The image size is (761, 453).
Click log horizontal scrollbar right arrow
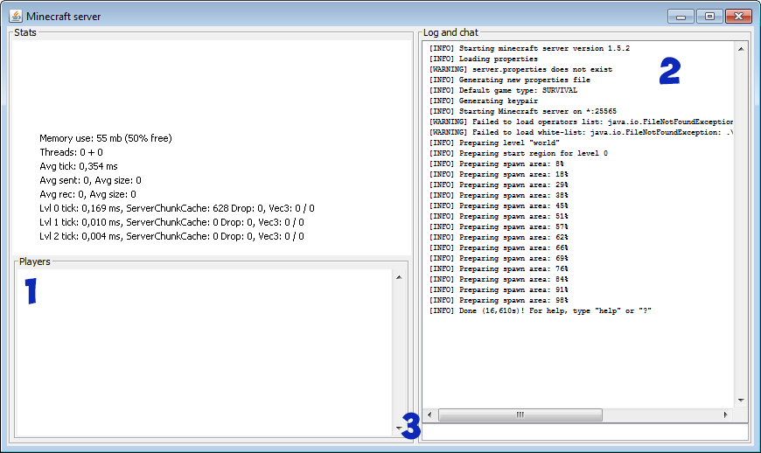pyautogui.click(x=725, y=415)
